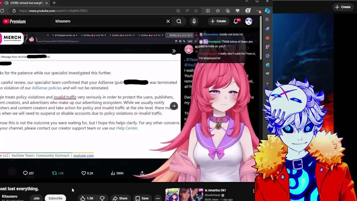Click the MERCH badge in the video
Screen dimensions: 357x201
(x=11, y=39)
